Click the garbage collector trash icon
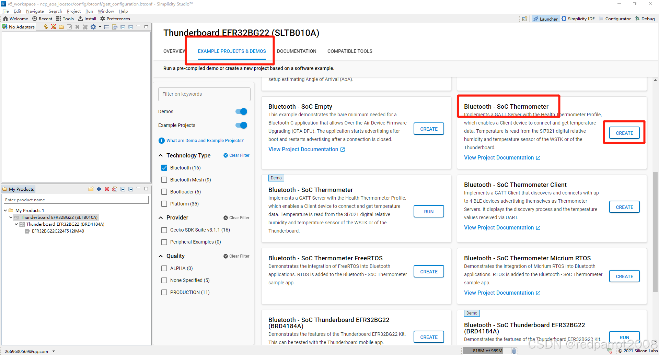Screen dimensions: 659x355 coord(514,351)
